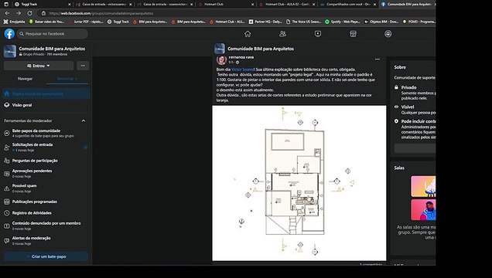Switch to Hotmart Club AULA 02 tab
The width and height of the screenshot is (492, 278).
286,5
